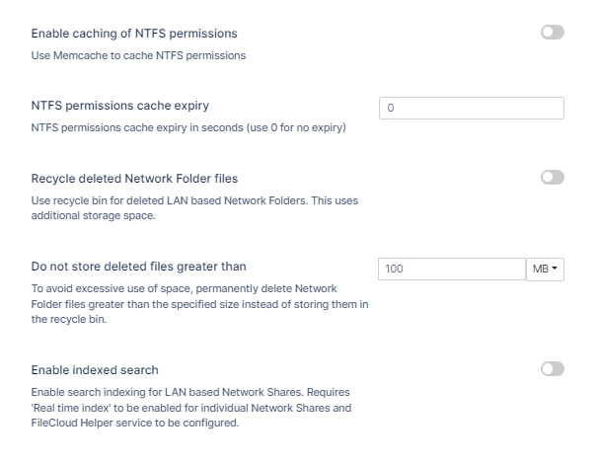Focus the NTFS permissions cache expiry field
This screenshot has width=598, height=466.
pos(471,108)
